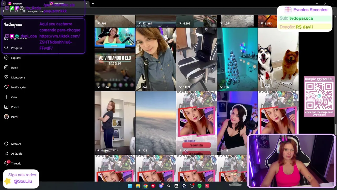Close the first Instagram tab
The height and width of the screenshot is (190, 337).
point(45,4)
